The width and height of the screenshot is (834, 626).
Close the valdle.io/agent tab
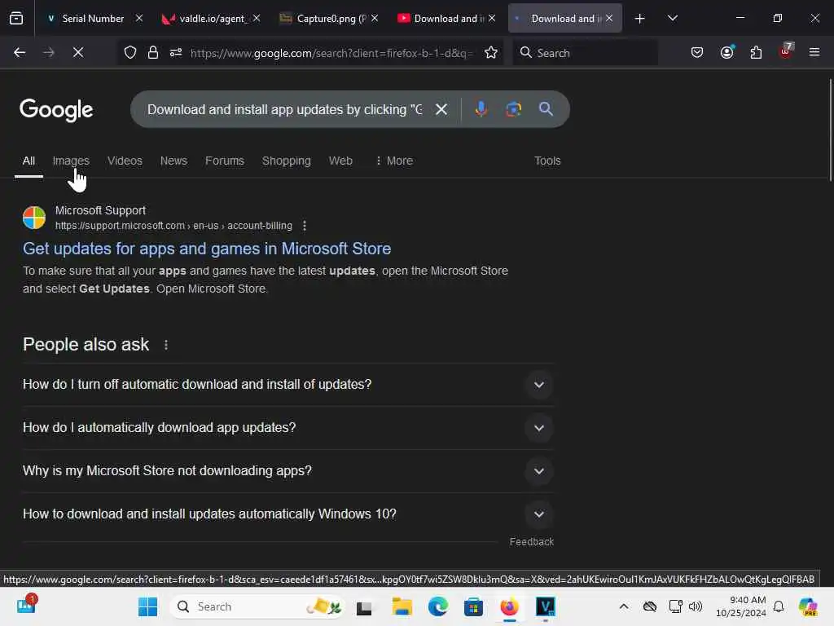257,19
